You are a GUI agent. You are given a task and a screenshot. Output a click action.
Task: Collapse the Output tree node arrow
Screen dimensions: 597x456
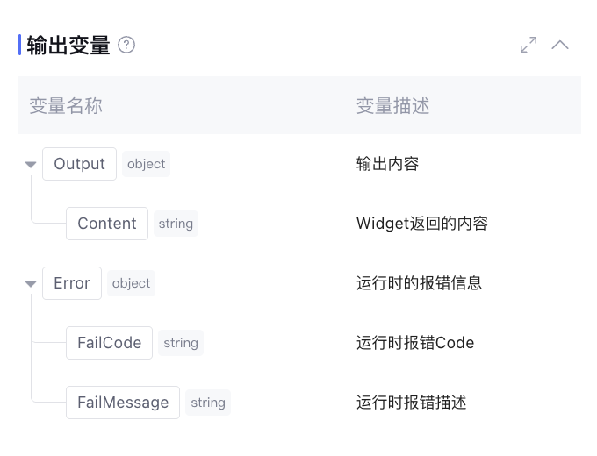(x=31, y=165)
